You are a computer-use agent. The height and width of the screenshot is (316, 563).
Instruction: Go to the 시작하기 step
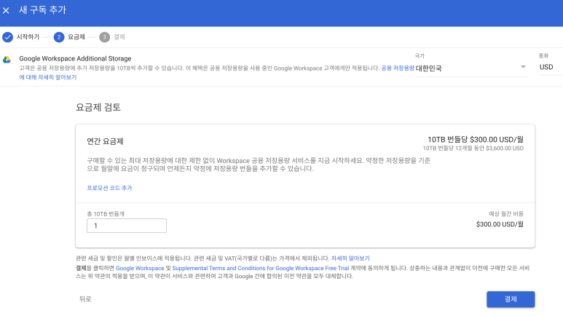pos(28,37)
